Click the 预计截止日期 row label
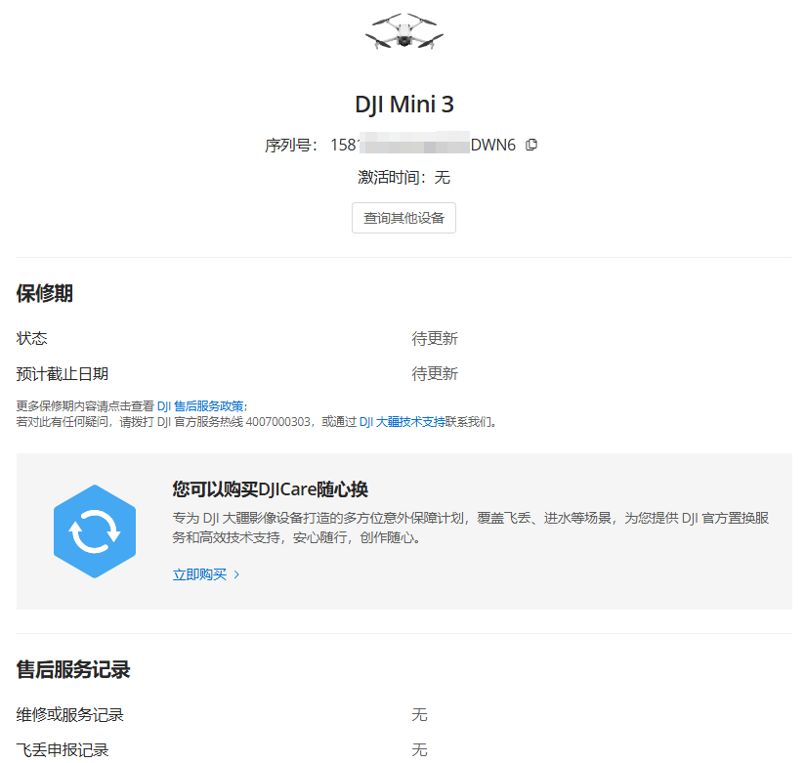The height and width of the screenshot is (763, 806). [63, 374]
